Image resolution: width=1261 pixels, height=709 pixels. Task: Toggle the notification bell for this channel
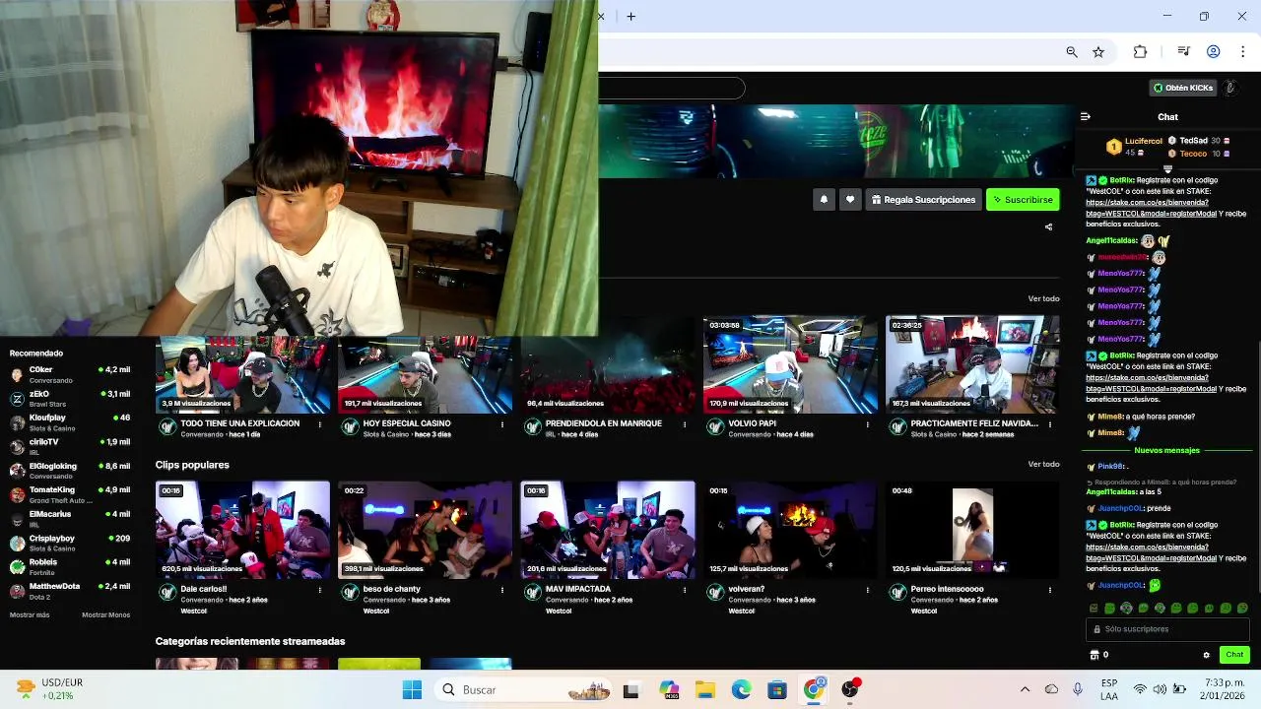824,200
